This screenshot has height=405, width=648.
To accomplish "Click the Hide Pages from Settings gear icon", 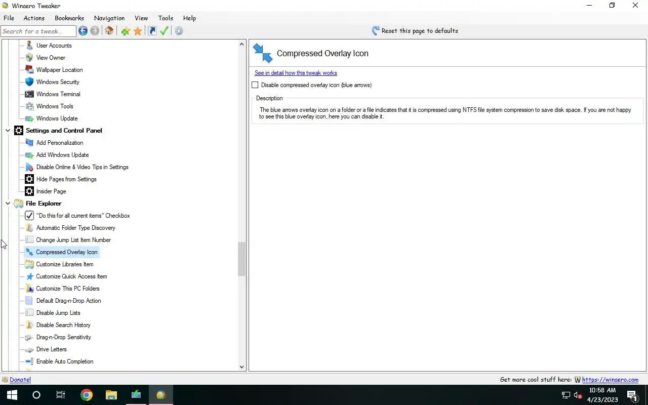I will pos(29,179).
